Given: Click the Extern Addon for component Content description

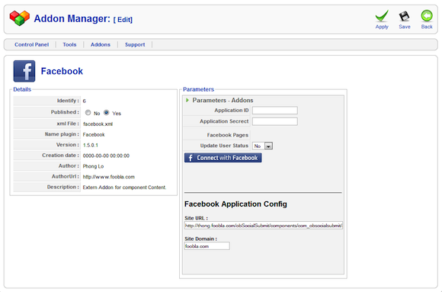Looking at the screenshot, I should click(124, 188).
